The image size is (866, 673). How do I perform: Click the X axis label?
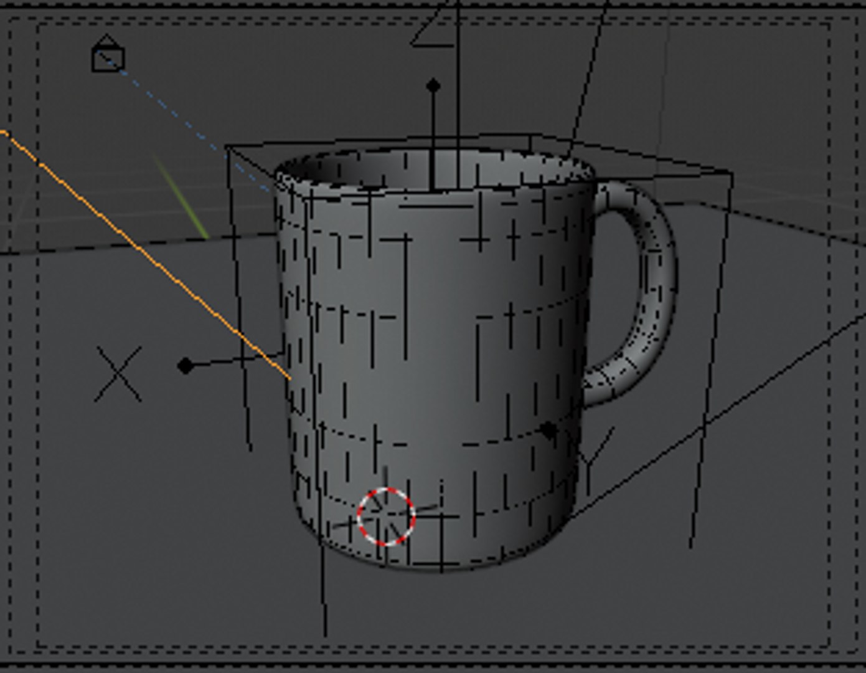[118, 374]
